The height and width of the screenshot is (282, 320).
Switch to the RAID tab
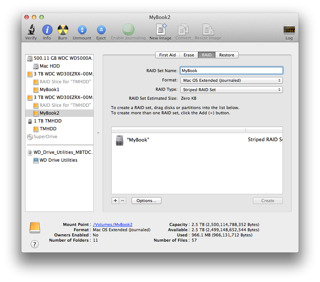coord(206,55)
